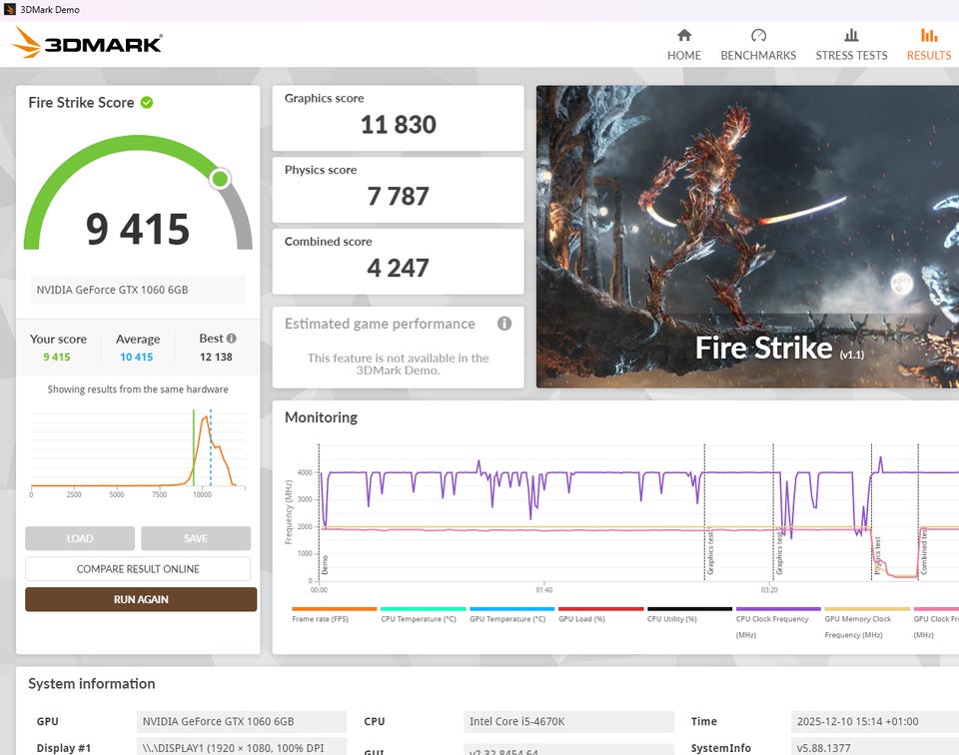
Task: Click the LOAD button
Action: tap(80, 538)
